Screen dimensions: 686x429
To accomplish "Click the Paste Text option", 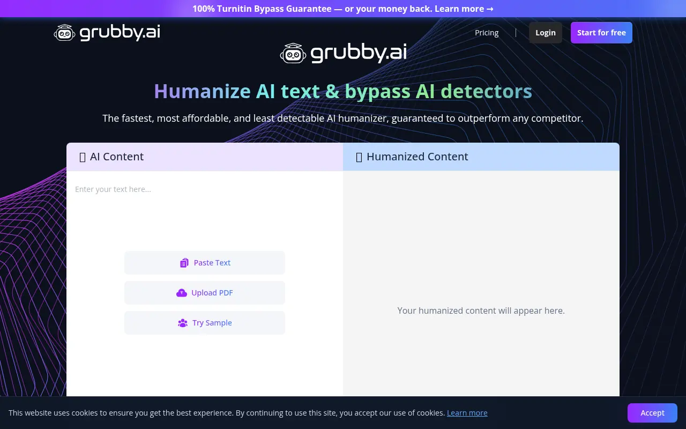I will (204, 263).
